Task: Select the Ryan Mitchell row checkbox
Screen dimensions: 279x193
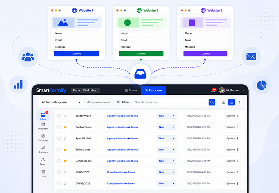Action: 59,138
